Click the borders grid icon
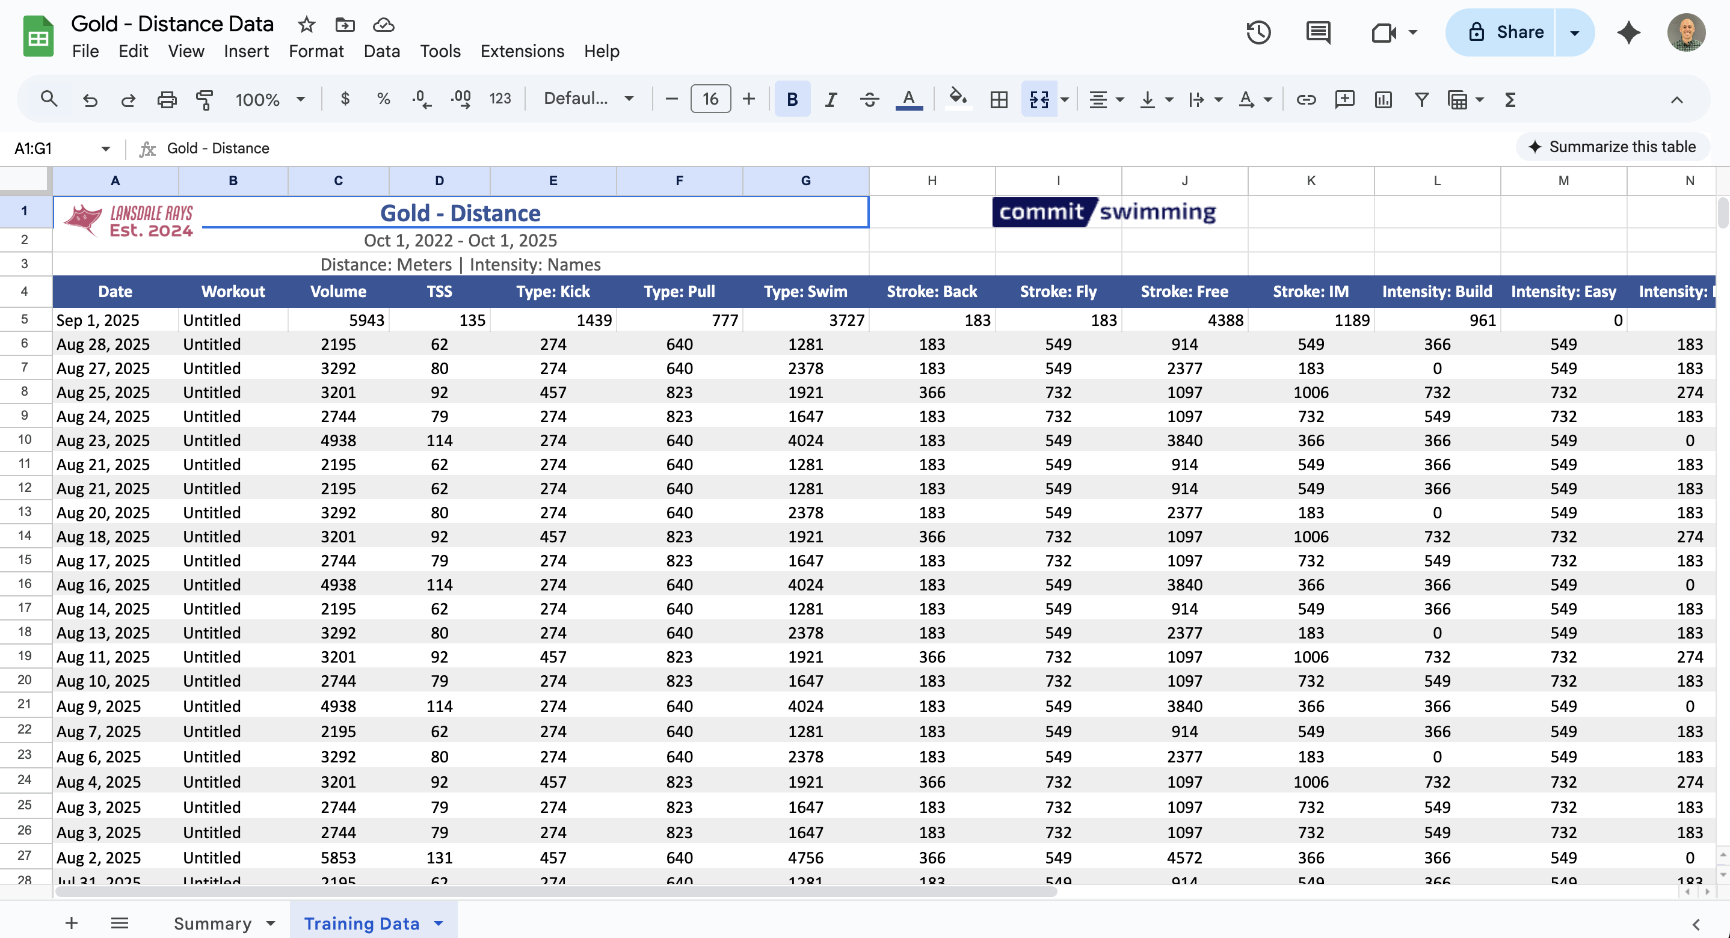 click(999, 99)
